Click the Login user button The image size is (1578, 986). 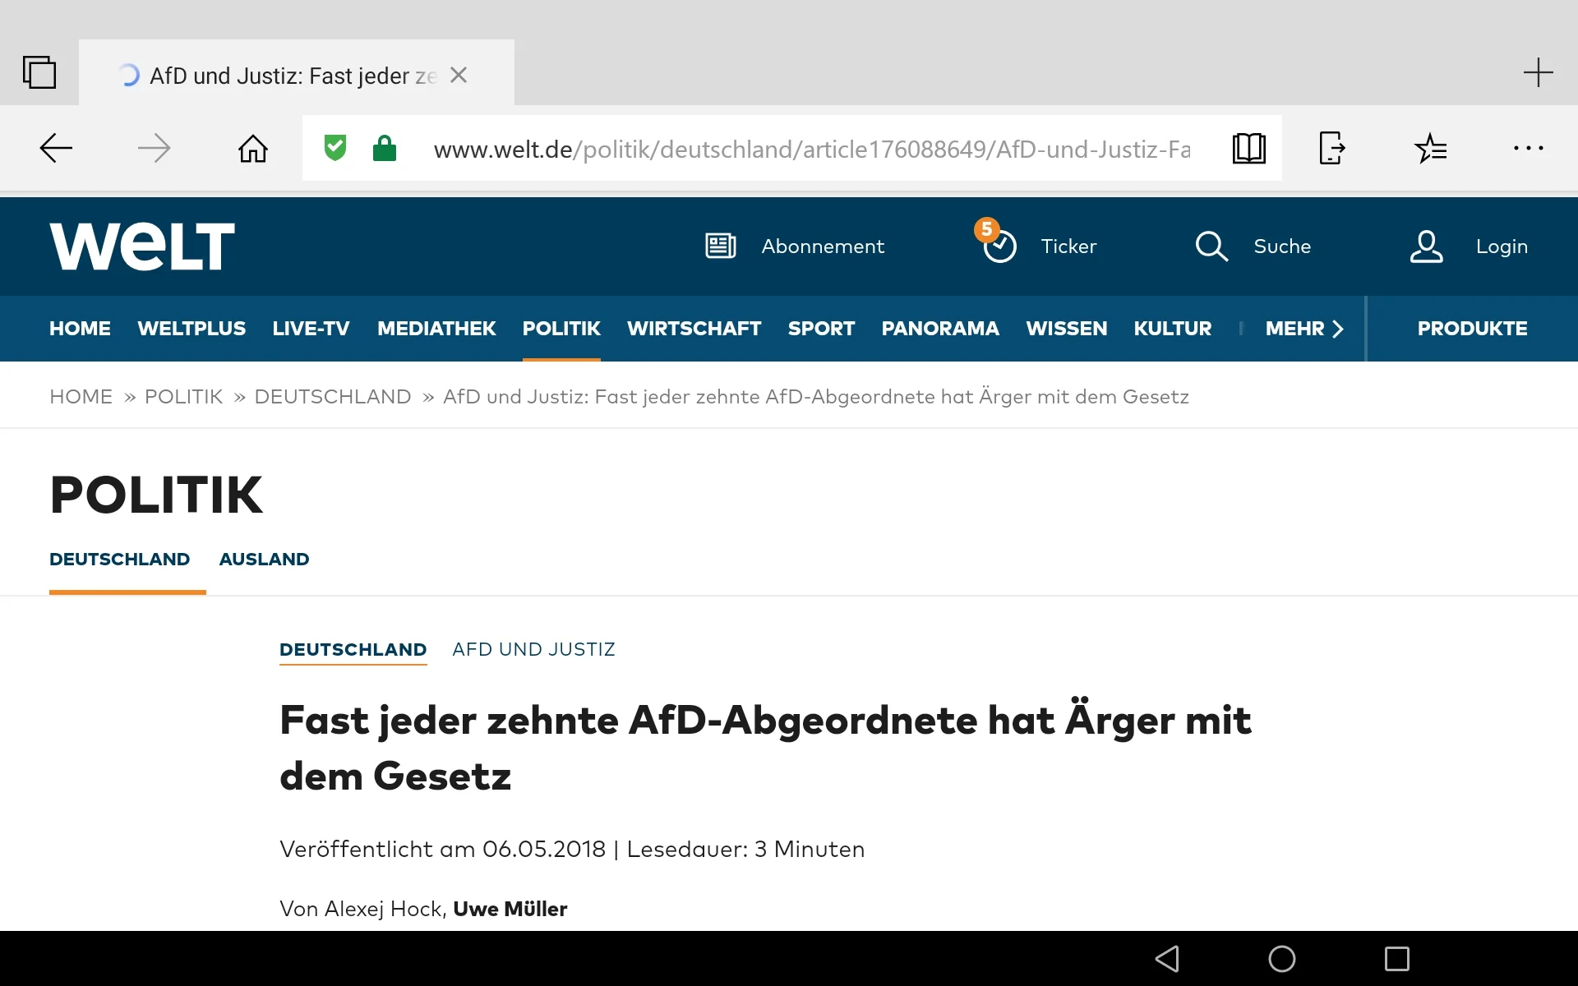pyautogui.click(x=1469, y=246)
